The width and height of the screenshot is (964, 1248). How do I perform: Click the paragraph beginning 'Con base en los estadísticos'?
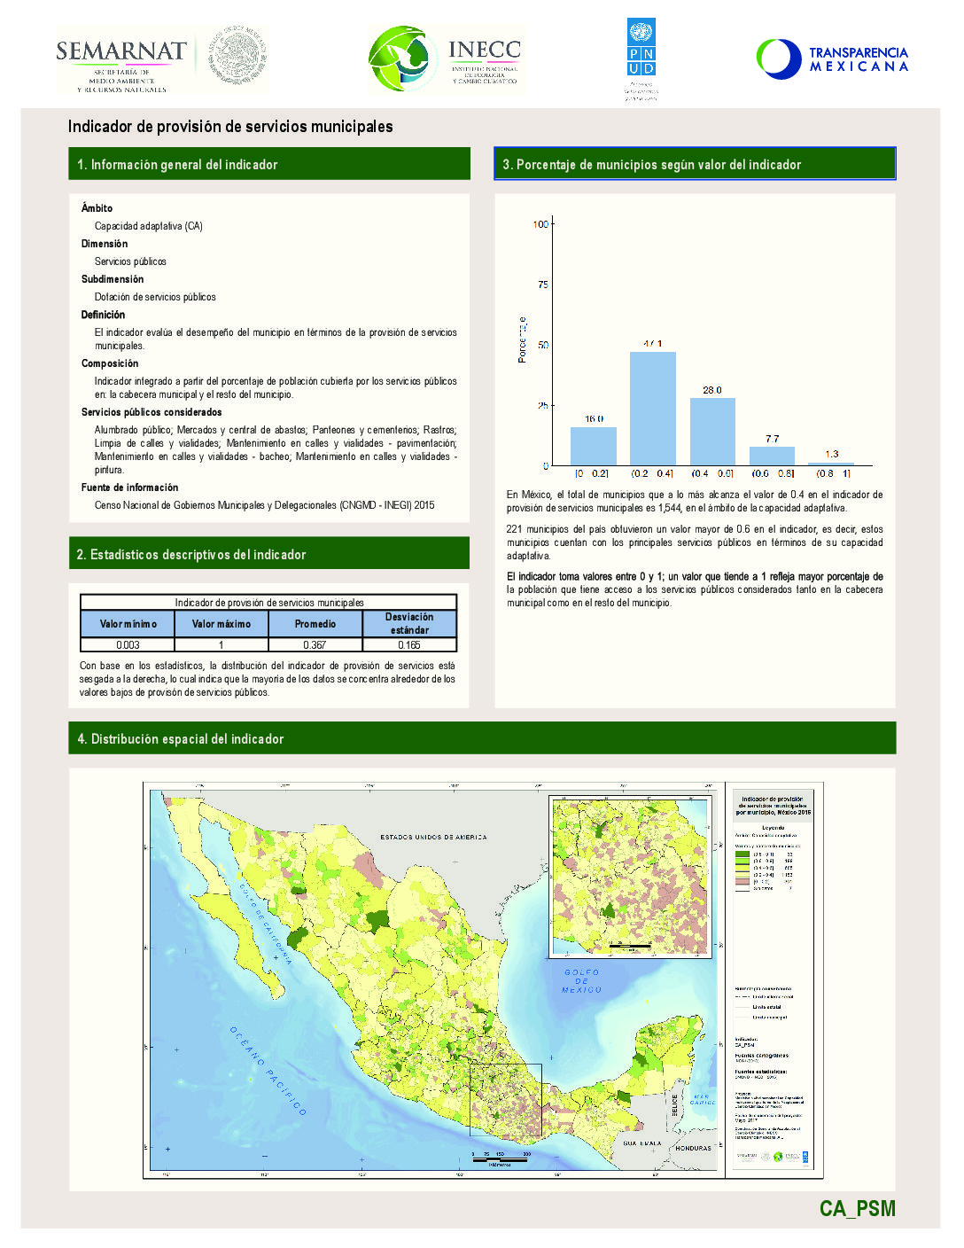(268, 679)
